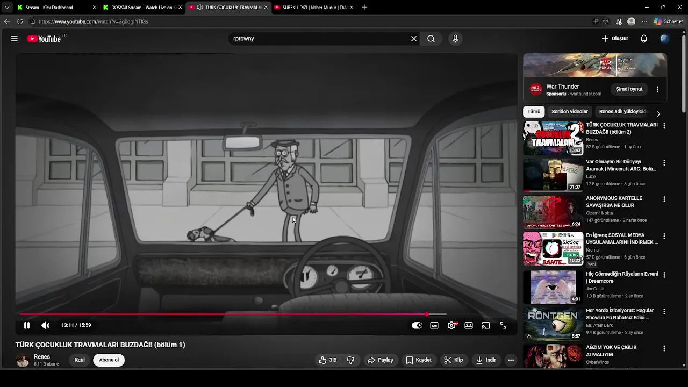Play Türk Çocukluk Travmaları bölüm 2 thumbnail

click(553, 138)
